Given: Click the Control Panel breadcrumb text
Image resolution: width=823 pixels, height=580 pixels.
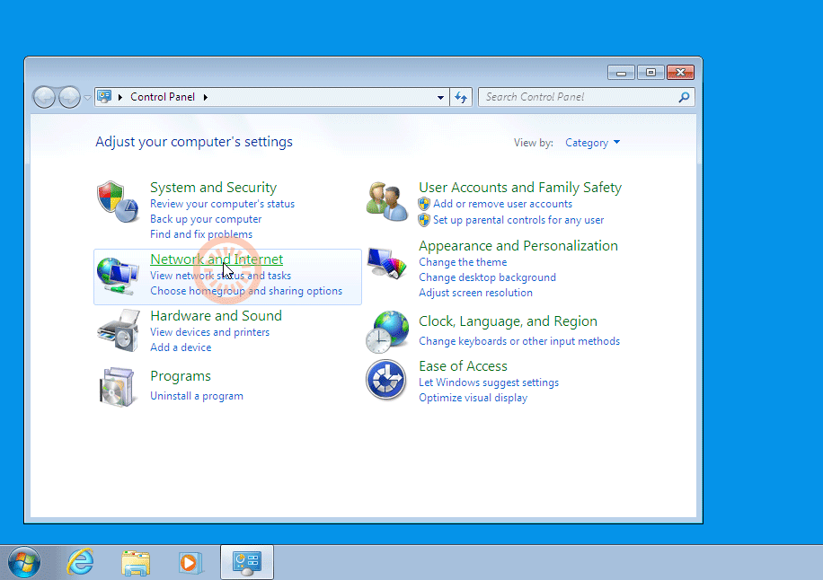Looking at the screenshot, I should coord(163,97).
